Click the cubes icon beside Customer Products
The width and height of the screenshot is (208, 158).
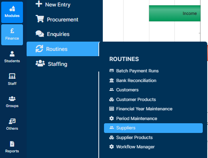point(112,99)
